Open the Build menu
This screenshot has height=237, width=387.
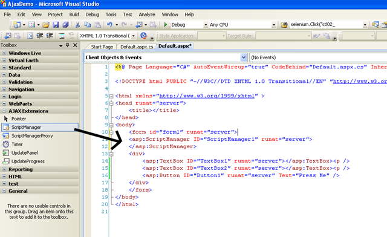tap(74, 15)
